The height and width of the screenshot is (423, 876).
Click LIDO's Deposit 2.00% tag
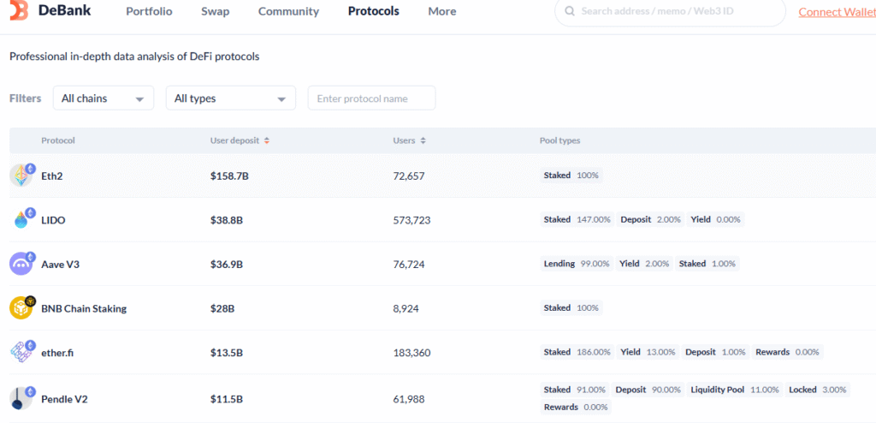[x=651, y=219]
